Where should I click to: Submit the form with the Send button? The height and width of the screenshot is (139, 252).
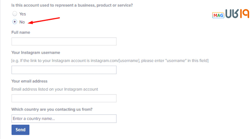tap(20, 130)
